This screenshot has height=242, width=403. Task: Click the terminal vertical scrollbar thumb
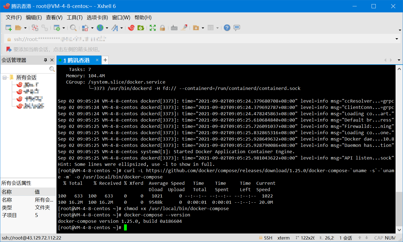click(399, 209)
